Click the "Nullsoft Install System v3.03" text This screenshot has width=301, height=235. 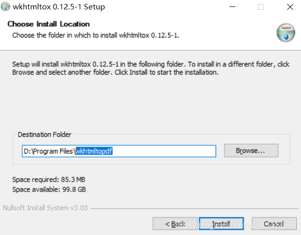point(45,208)
